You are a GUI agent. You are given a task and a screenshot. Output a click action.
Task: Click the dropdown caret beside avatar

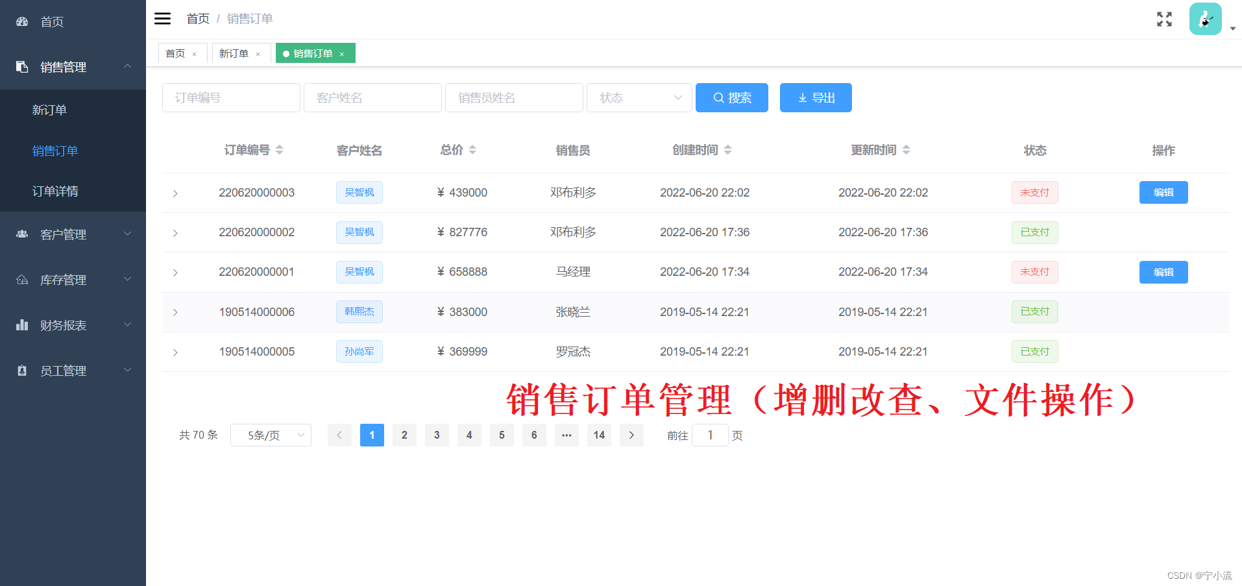(1232, 29)
